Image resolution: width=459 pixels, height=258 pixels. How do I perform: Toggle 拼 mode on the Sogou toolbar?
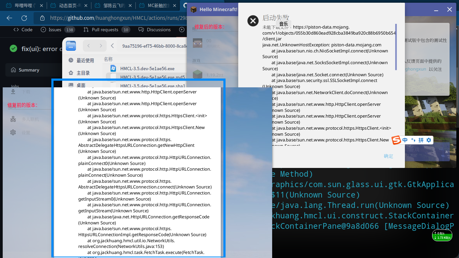click(420, 140)
